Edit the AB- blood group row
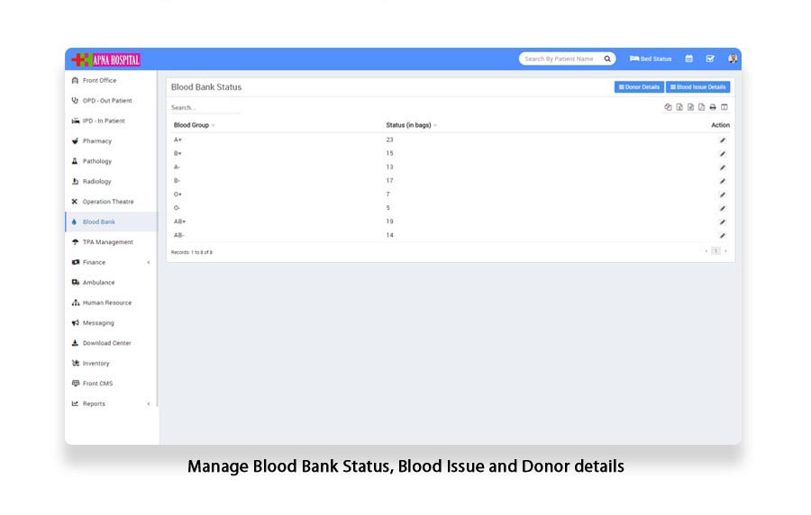This screenshot has width=811, height=515. 723,236
